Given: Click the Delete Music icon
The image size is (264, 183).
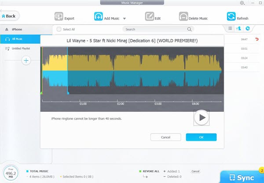Looking at the screenshot, I should [x=183, y=16].
